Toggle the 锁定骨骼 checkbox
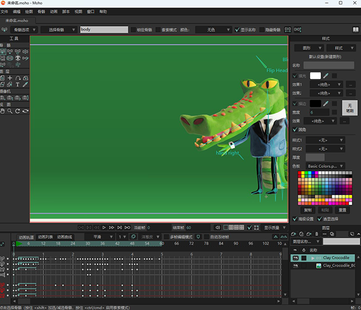This screenshot has height=310, width=361. point(134,29)
